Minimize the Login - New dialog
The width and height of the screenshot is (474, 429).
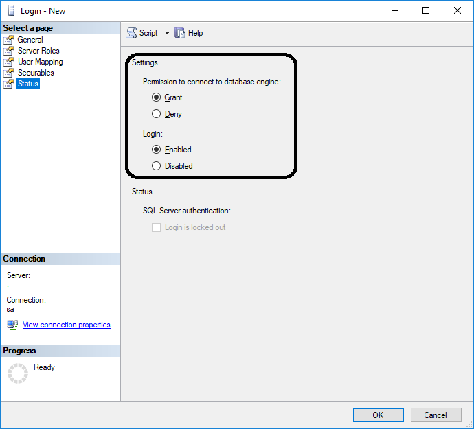395,10
